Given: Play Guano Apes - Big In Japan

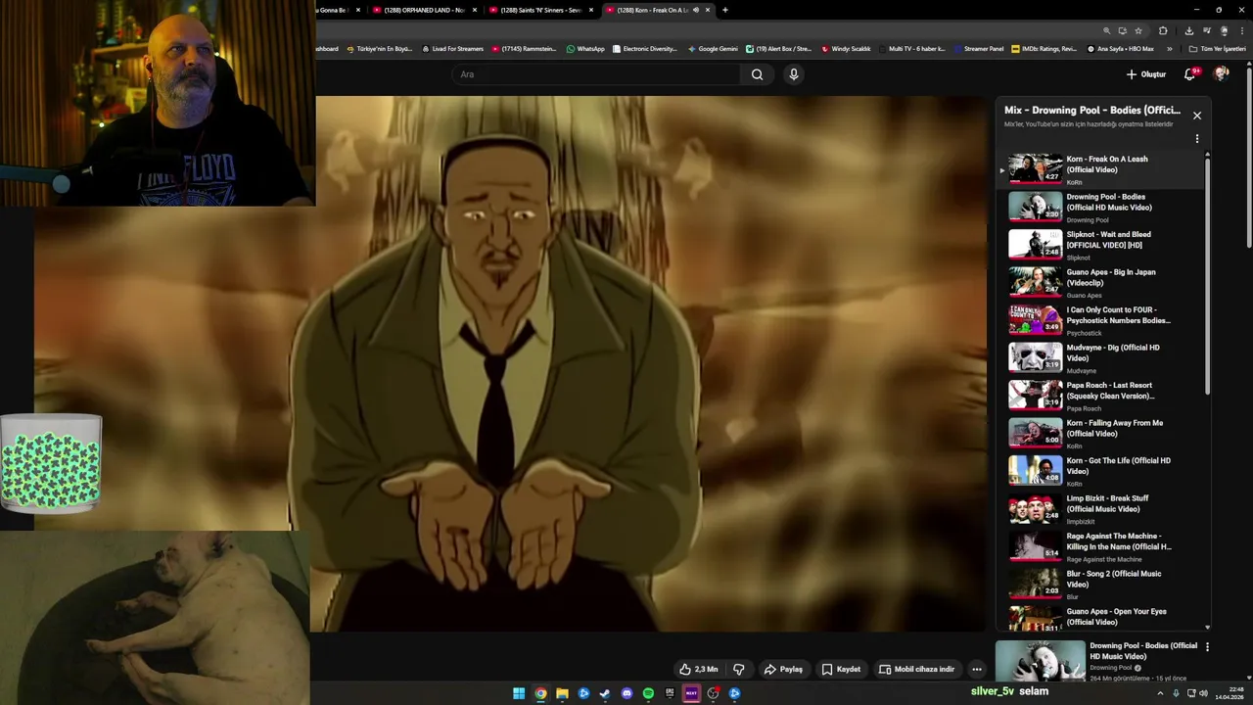Looking at the screenshot, I should coord(1101,283).
